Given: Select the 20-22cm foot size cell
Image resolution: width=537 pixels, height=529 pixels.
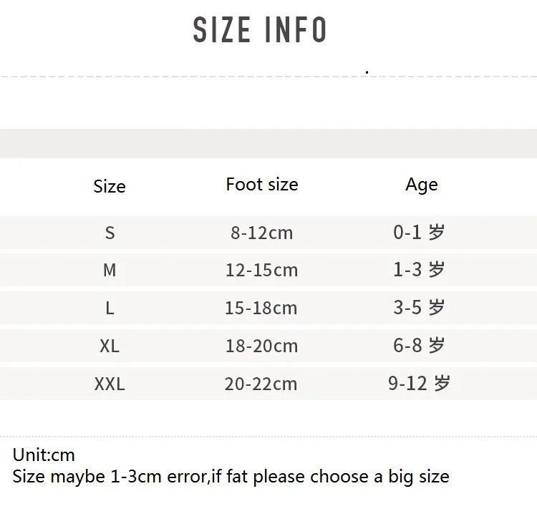Looking at the screenshot, I should tap(261, 384).
